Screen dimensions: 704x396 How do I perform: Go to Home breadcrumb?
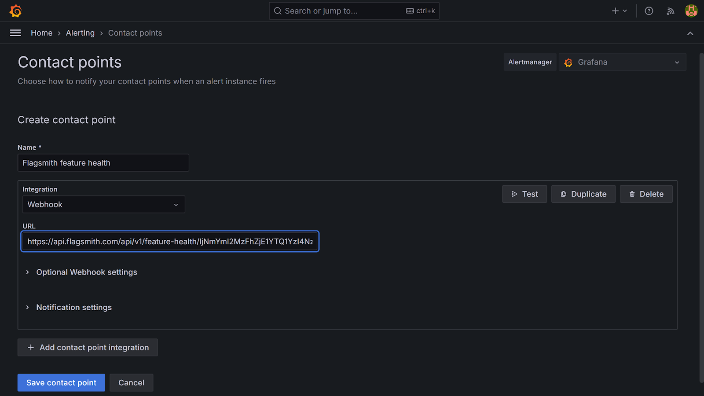coord(42,33)
